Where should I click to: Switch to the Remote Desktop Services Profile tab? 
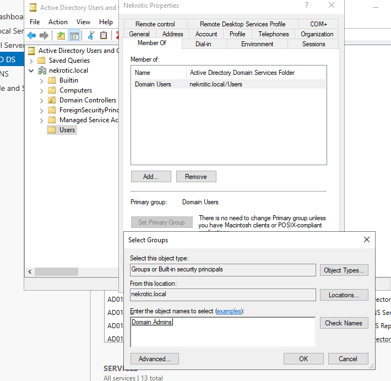coord(243,24)
